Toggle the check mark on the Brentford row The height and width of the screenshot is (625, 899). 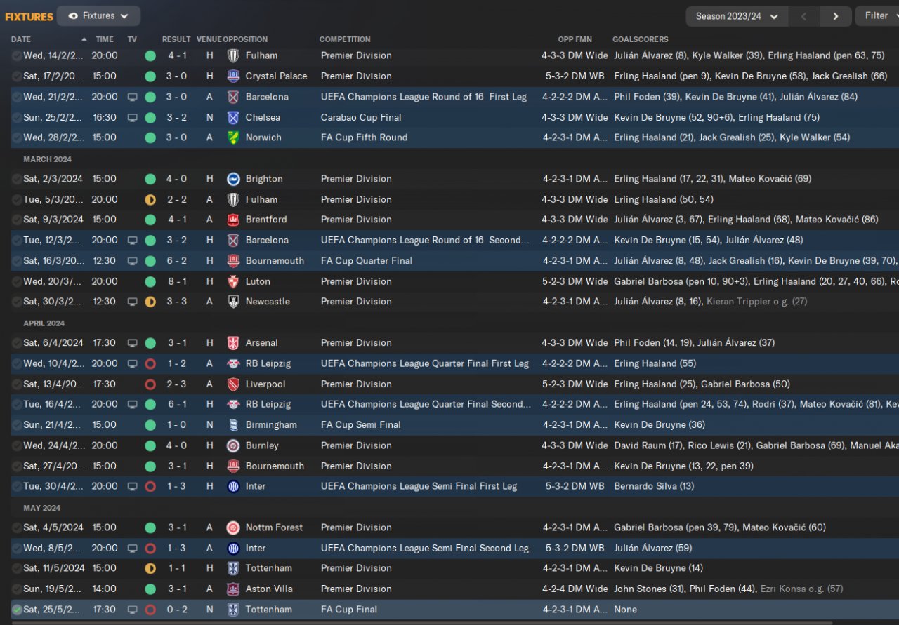tap(17, 220)
